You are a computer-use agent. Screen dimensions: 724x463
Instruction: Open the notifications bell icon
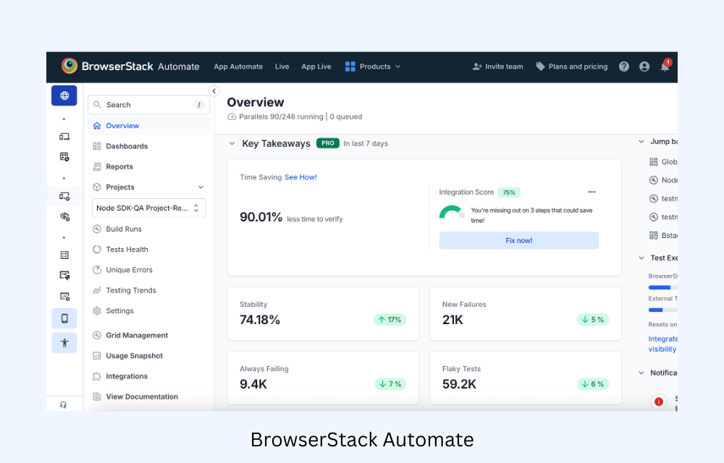pyautogui.click(x=665, y=66)
